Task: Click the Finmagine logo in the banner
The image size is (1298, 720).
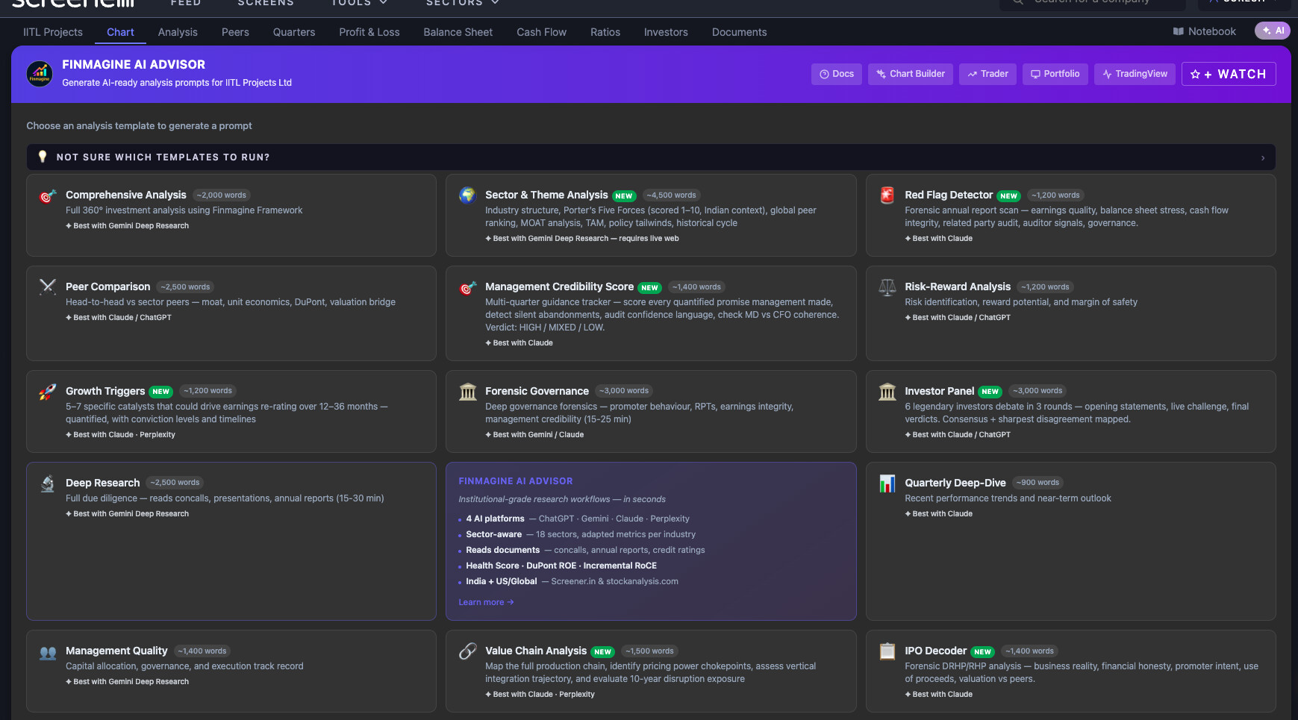Action: point(40,74)
